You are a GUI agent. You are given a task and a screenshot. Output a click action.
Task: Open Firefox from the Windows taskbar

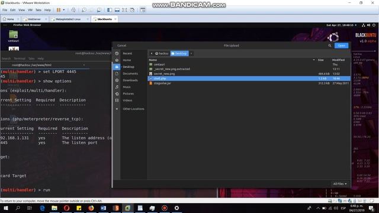coord(91,208)
